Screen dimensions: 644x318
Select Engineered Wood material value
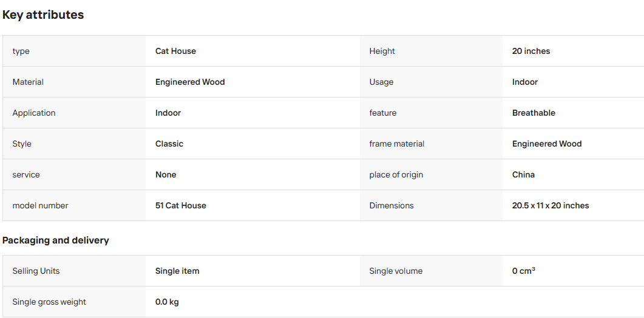(190, 82)
